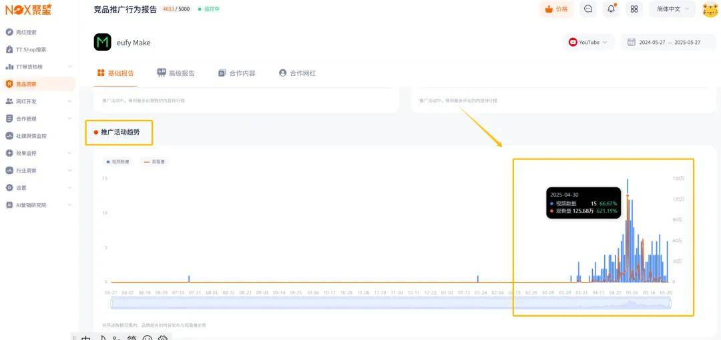721x340 pixels.
Task: Toggle 视频数量 series in chart legend
Action: [117, 162]
